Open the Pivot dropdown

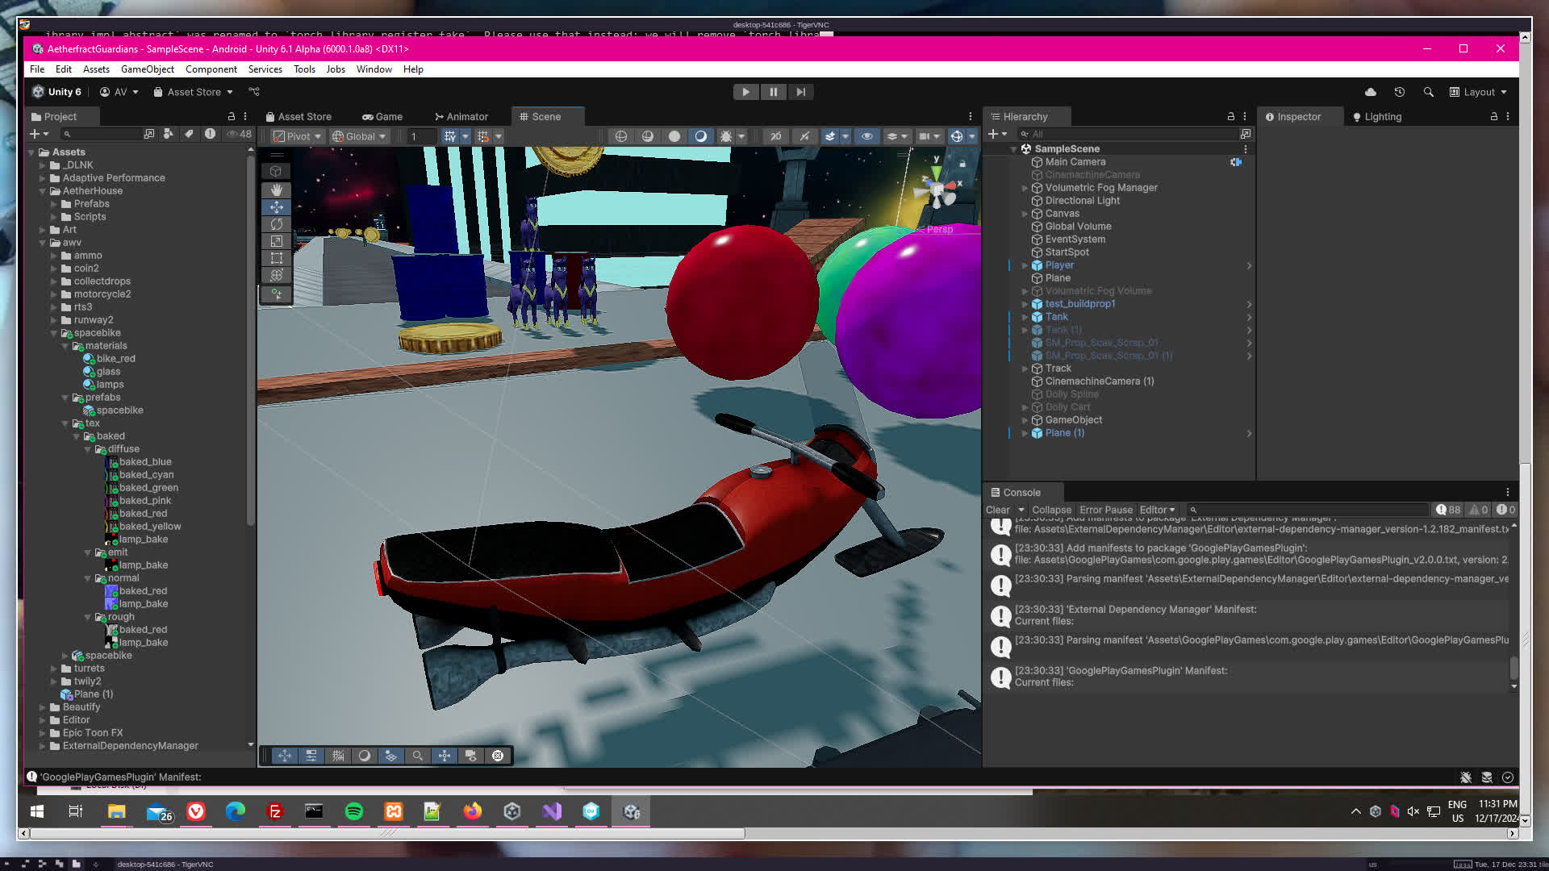pyautogui.click(x=297, y=136)
